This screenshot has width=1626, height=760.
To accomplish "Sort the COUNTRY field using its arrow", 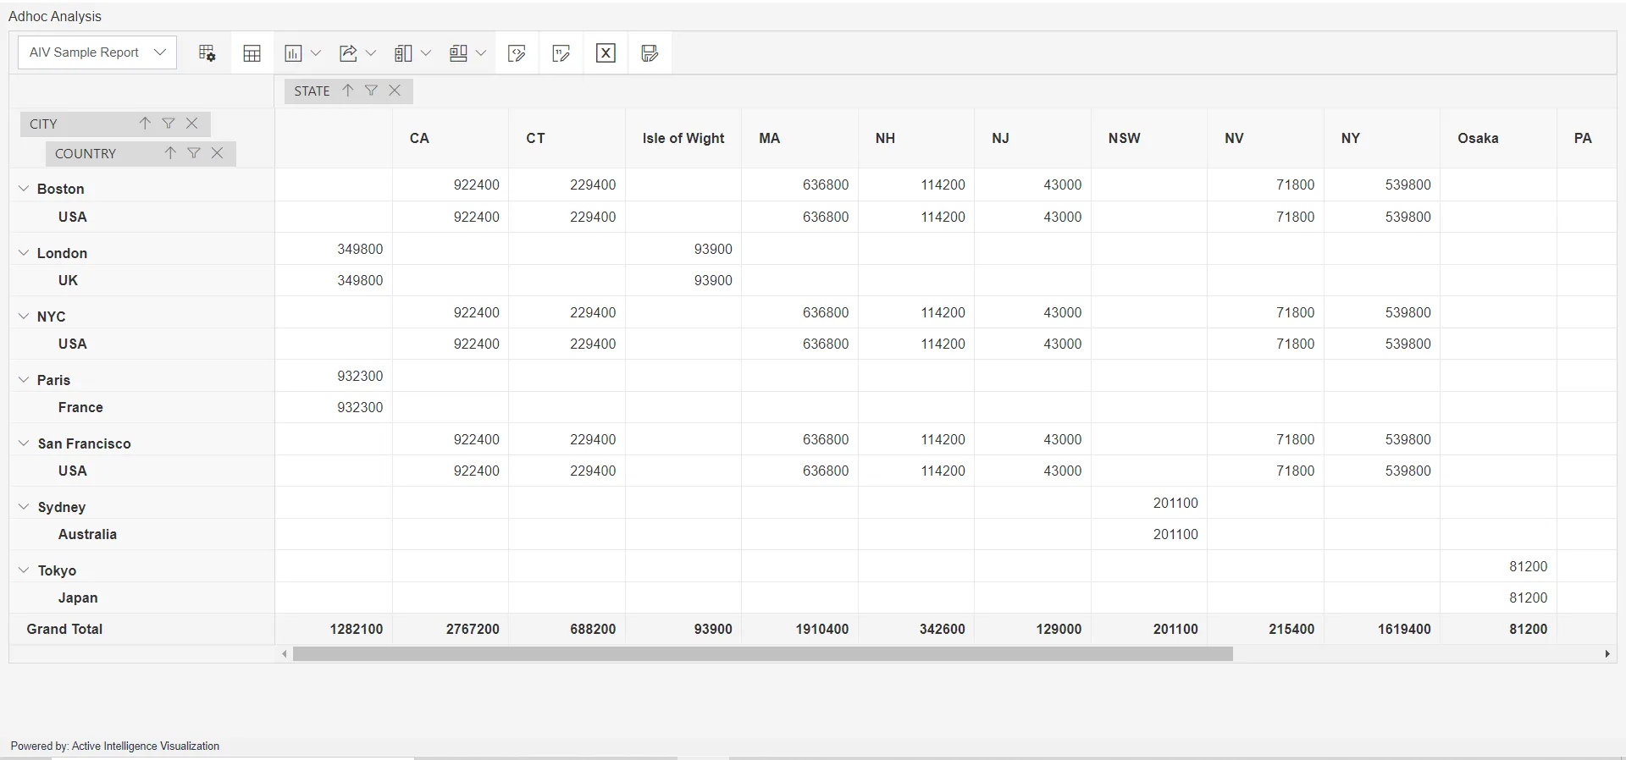I will point(170,153).
